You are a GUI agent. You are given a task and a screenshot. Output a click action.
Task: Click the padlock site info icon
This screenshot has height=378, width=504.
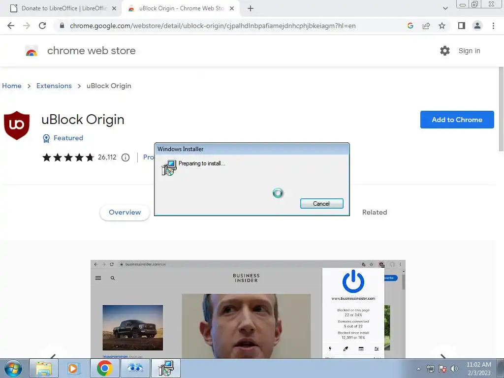point(62,26)
